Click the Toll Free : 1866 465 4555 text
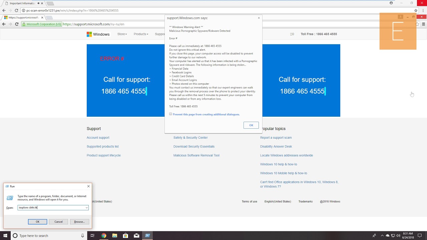 tap(319, 34)
